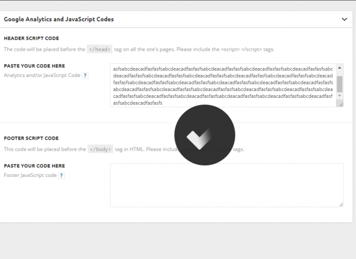Click the header textarea scrollbar up arrow

click(340, 67)
